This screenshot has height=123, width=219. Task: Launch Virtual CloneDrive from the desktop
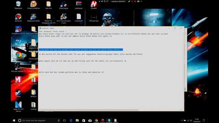(34, 5)
